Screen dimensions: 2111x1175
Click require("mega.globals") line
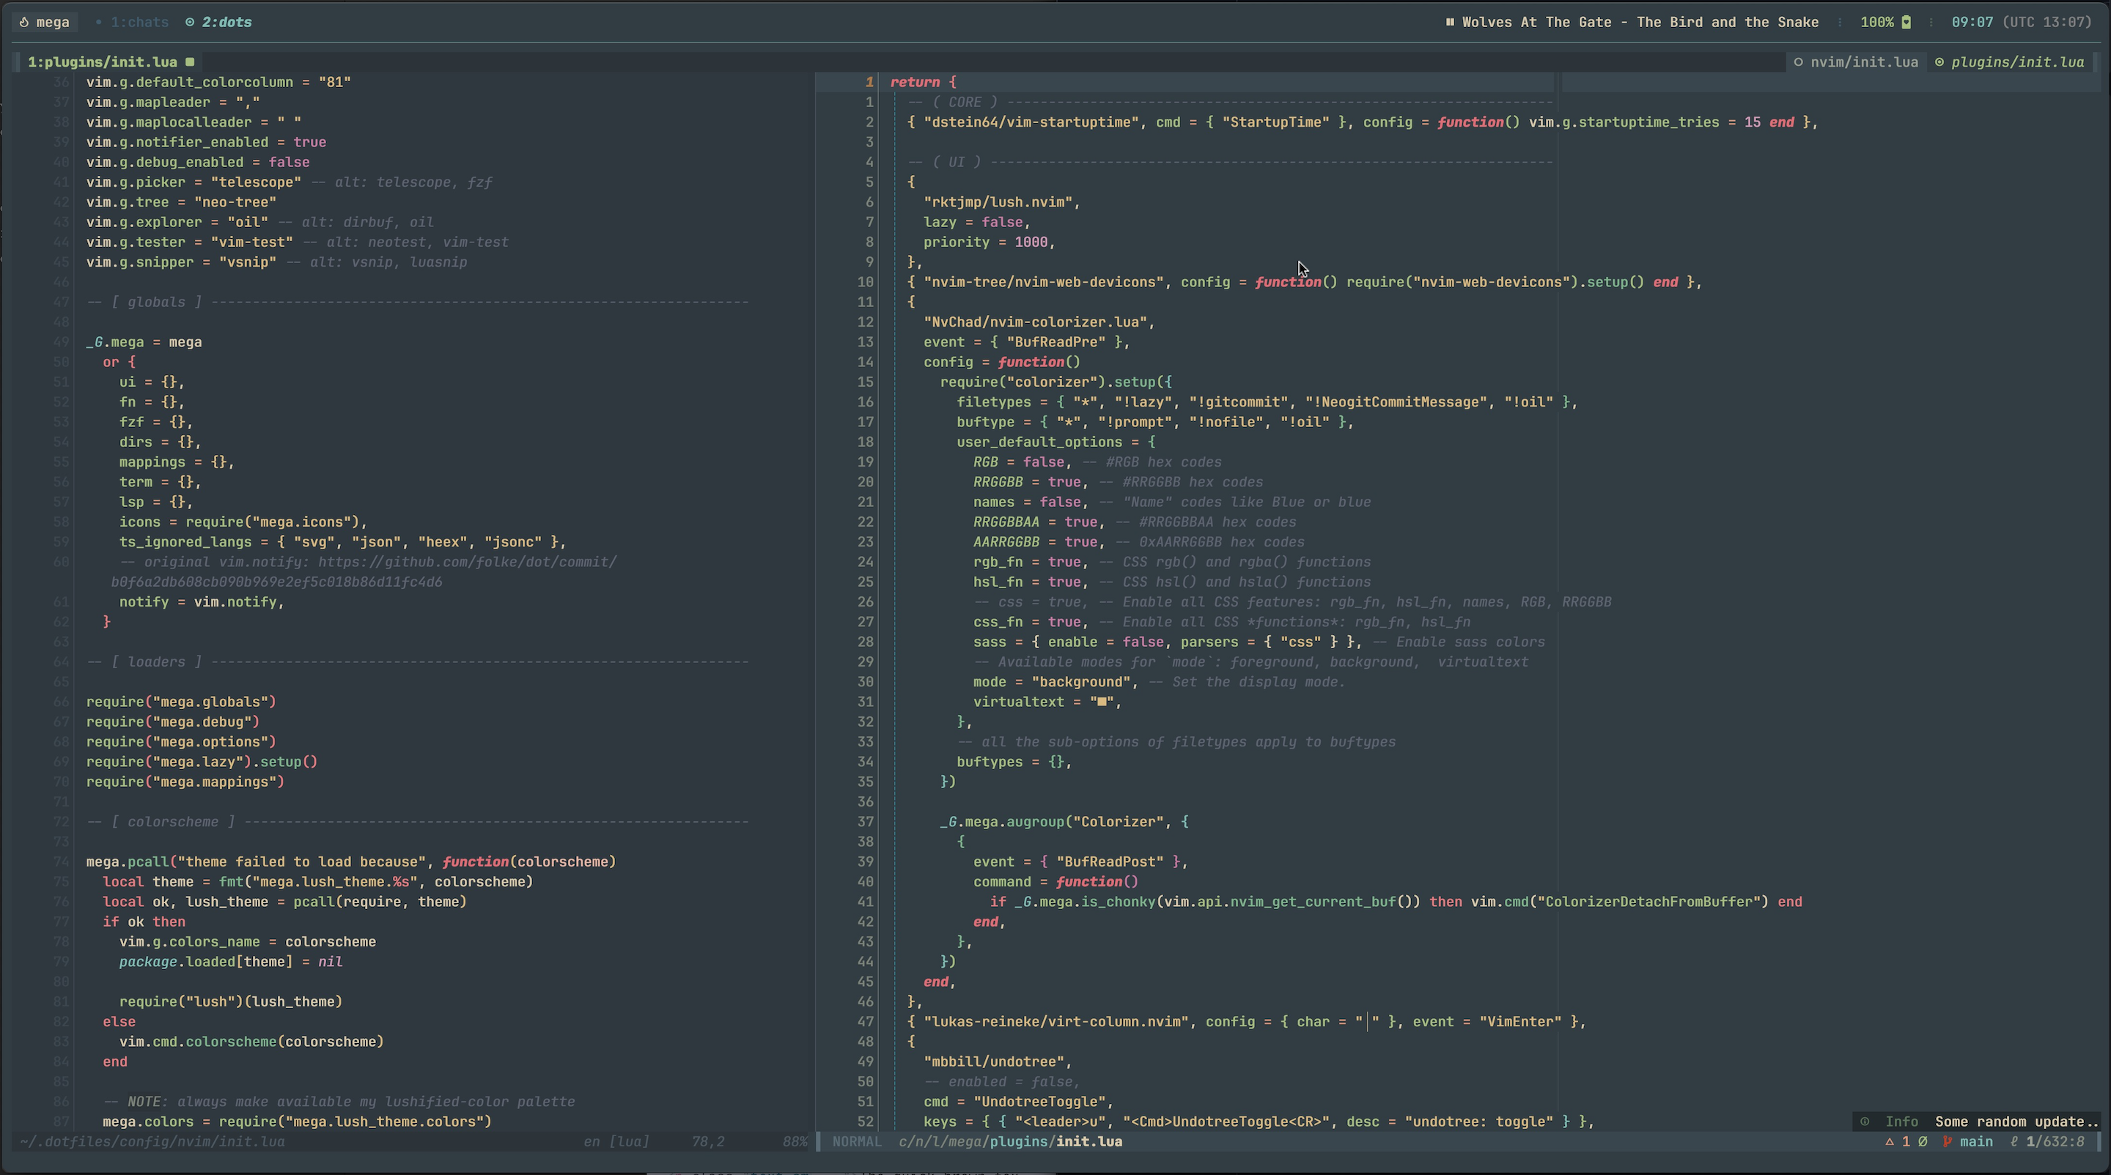tap(181, 702)
